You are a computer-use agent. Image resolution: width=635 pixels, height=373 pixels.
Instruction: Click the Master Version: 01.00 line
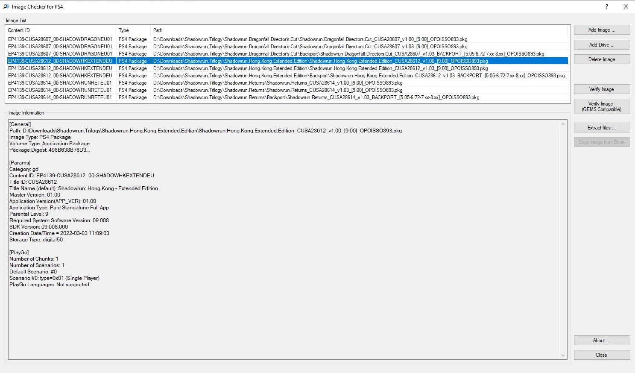35,195
